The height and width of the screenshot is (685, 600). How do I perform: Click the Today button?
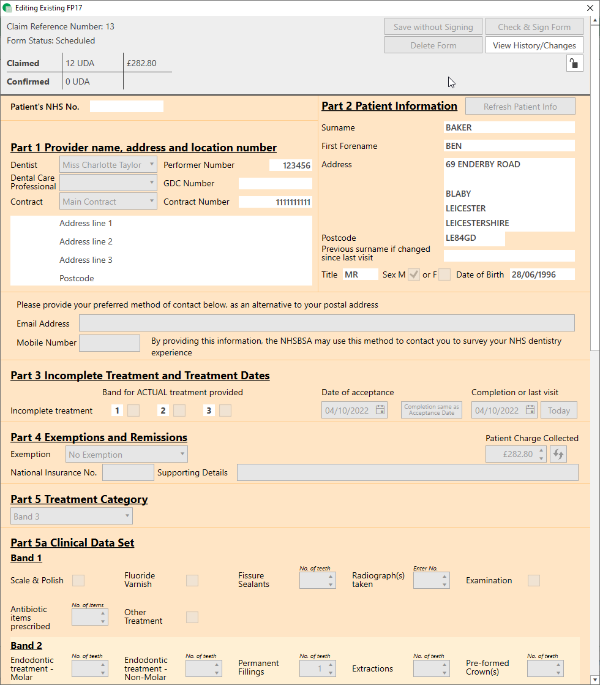click(x=558, y=411)
